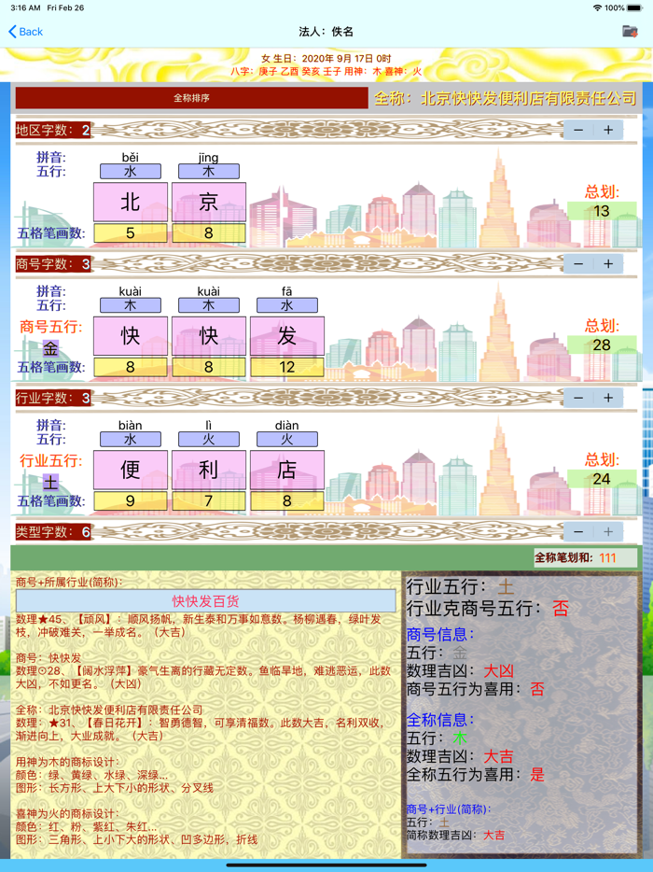Select the 北 character box
653x872 pixels.
(131, 202)
